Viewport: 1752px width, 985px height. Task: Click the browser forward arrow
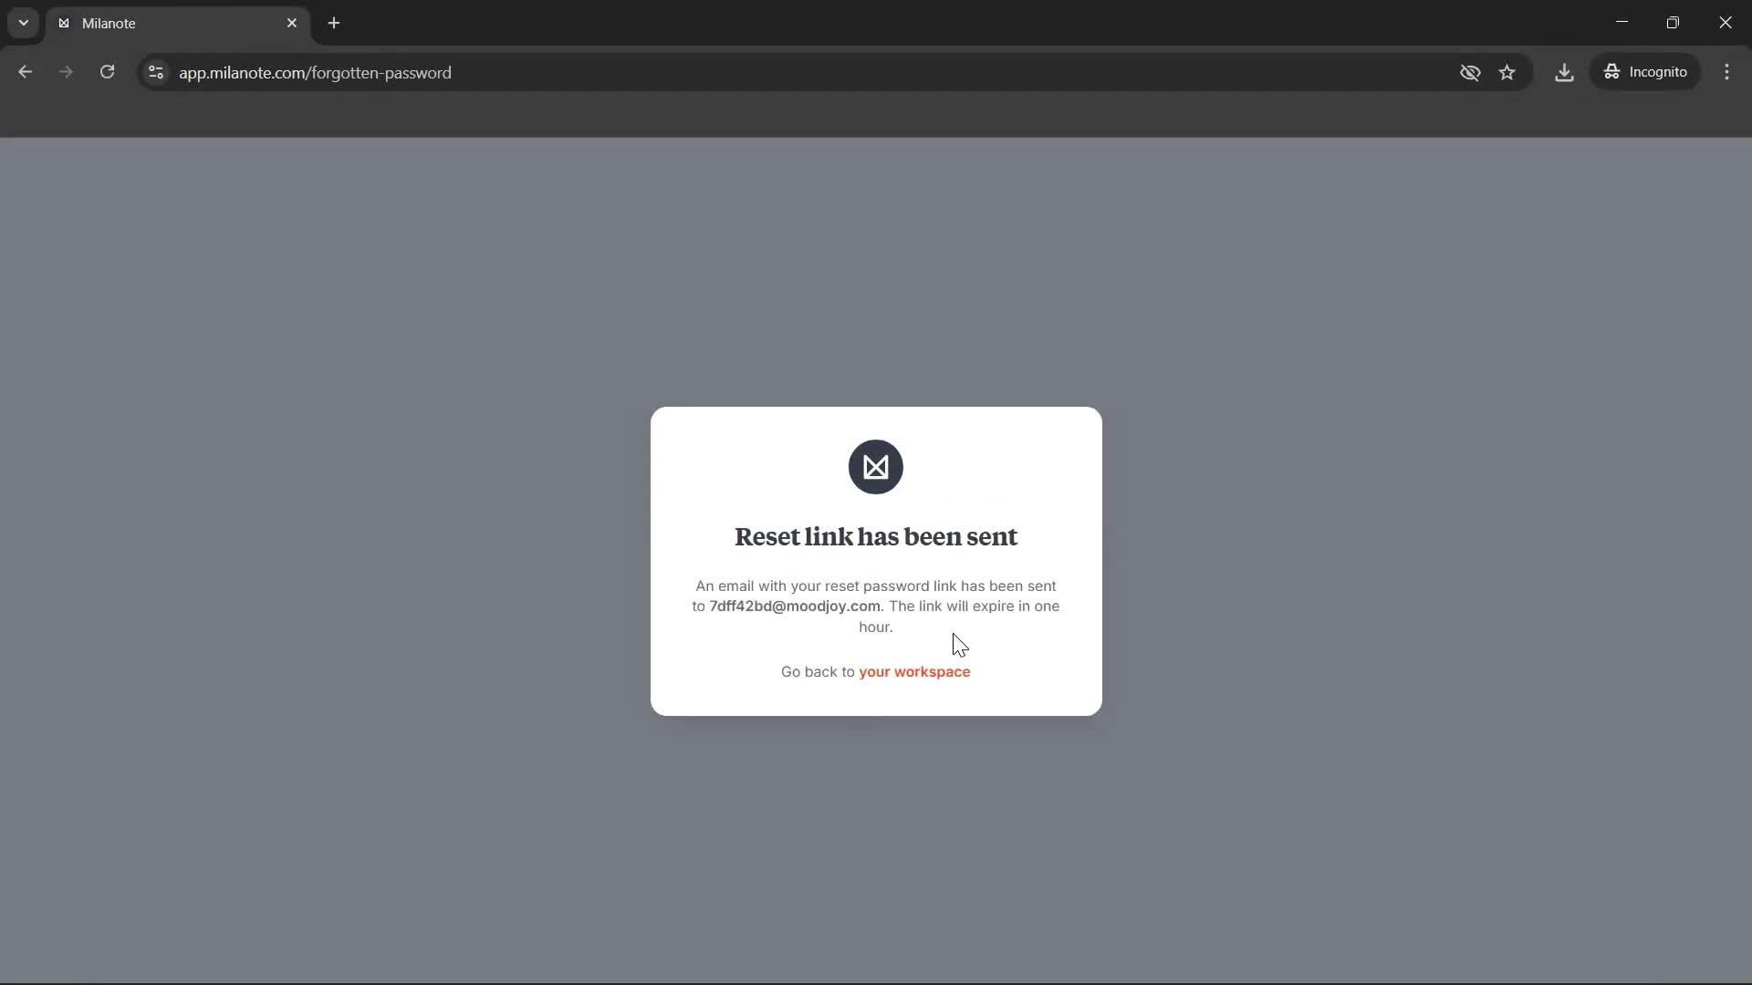click(x=66, y=72)
